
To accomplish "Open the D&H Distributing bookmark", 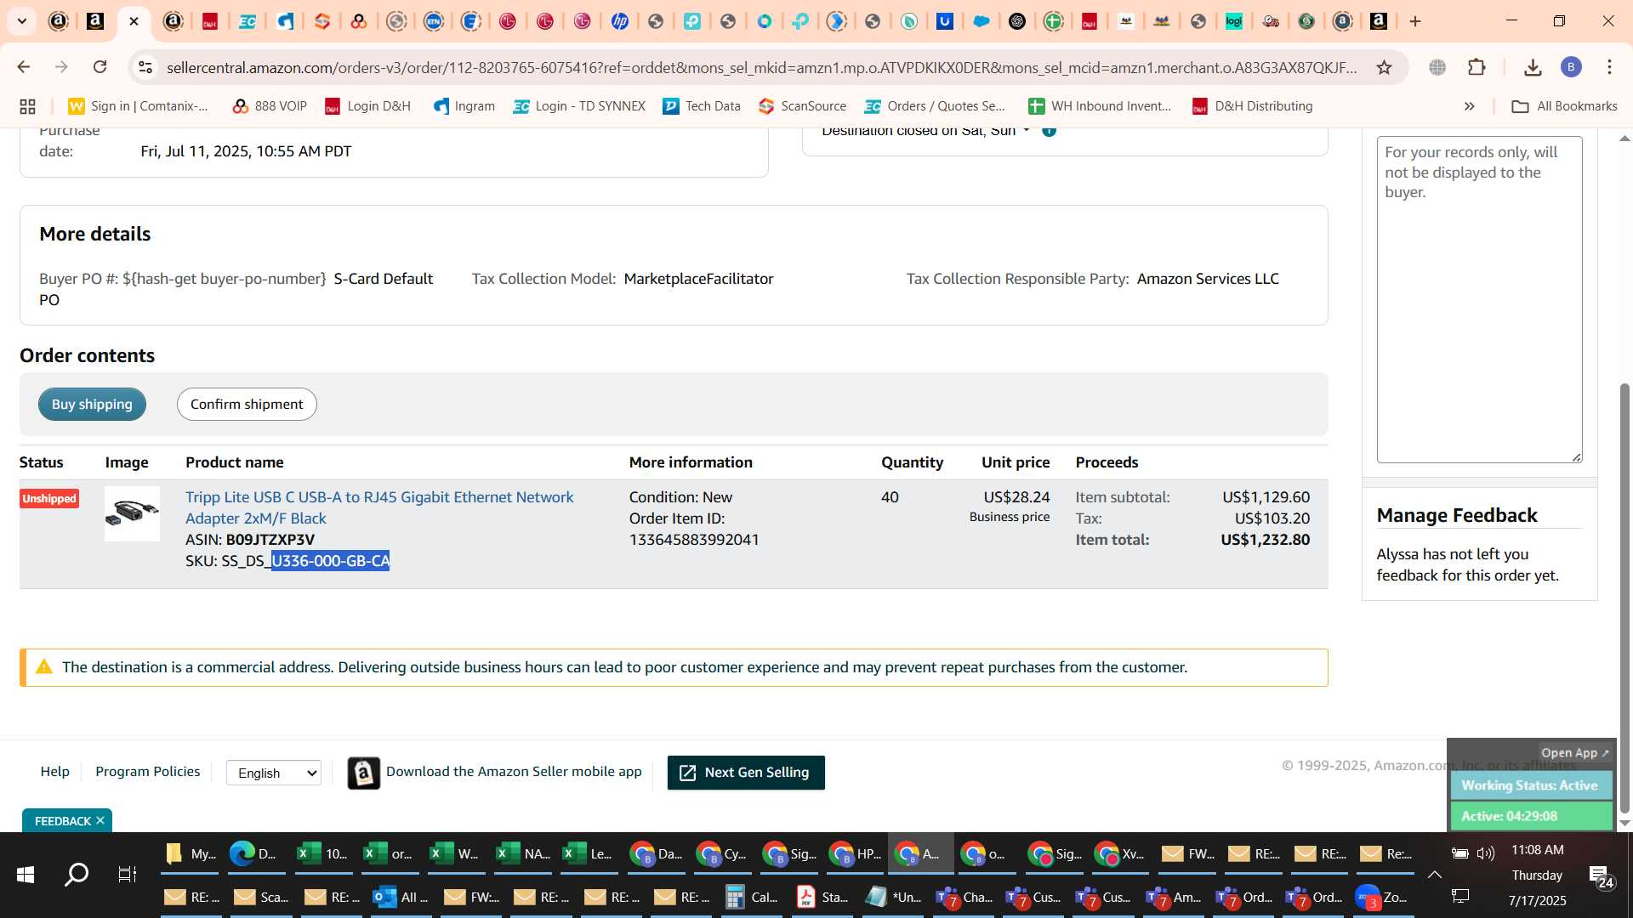I will click(1252, 106).
